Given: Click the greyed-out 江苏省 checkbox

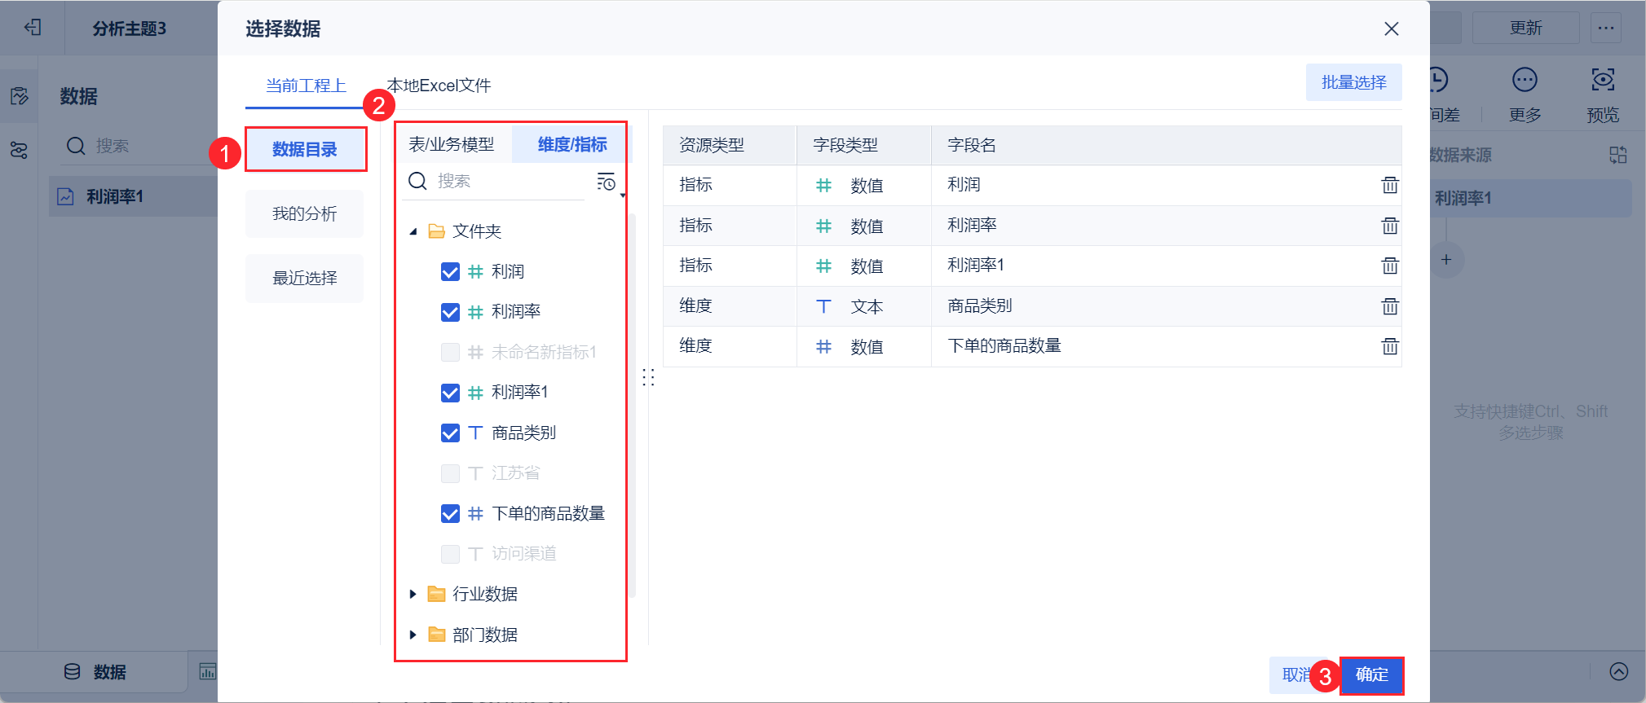Looking at the screenshot, I should (450, 473).
